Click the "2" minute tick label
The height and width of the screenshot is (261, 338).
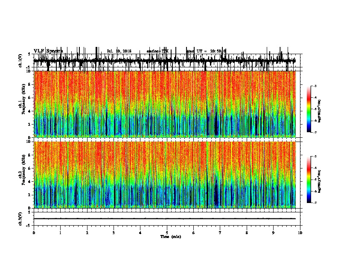(87, 233)
